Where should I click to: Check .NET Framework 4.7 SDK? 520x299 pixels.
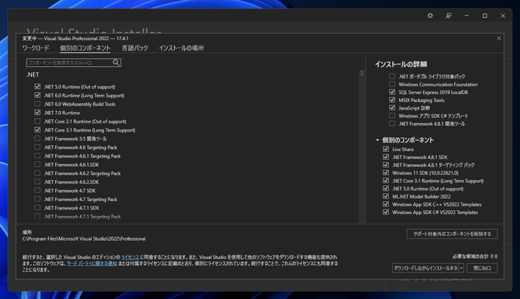click(38, 190)
